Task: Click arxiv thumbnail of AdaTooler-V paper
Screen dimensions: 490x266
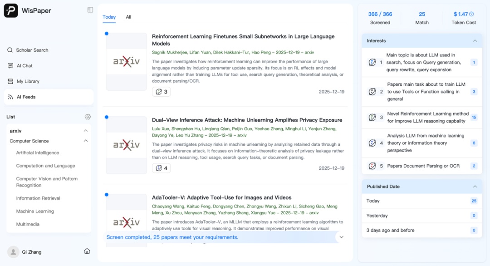Action: (x=126, y=221)
